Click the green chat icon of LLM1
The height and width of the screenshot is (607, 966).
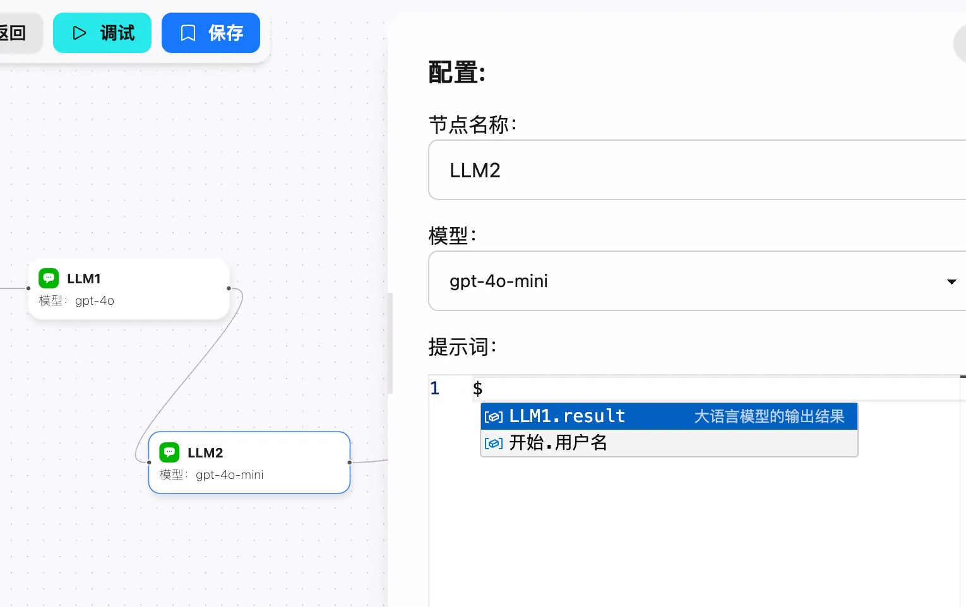tap(49, 278)
